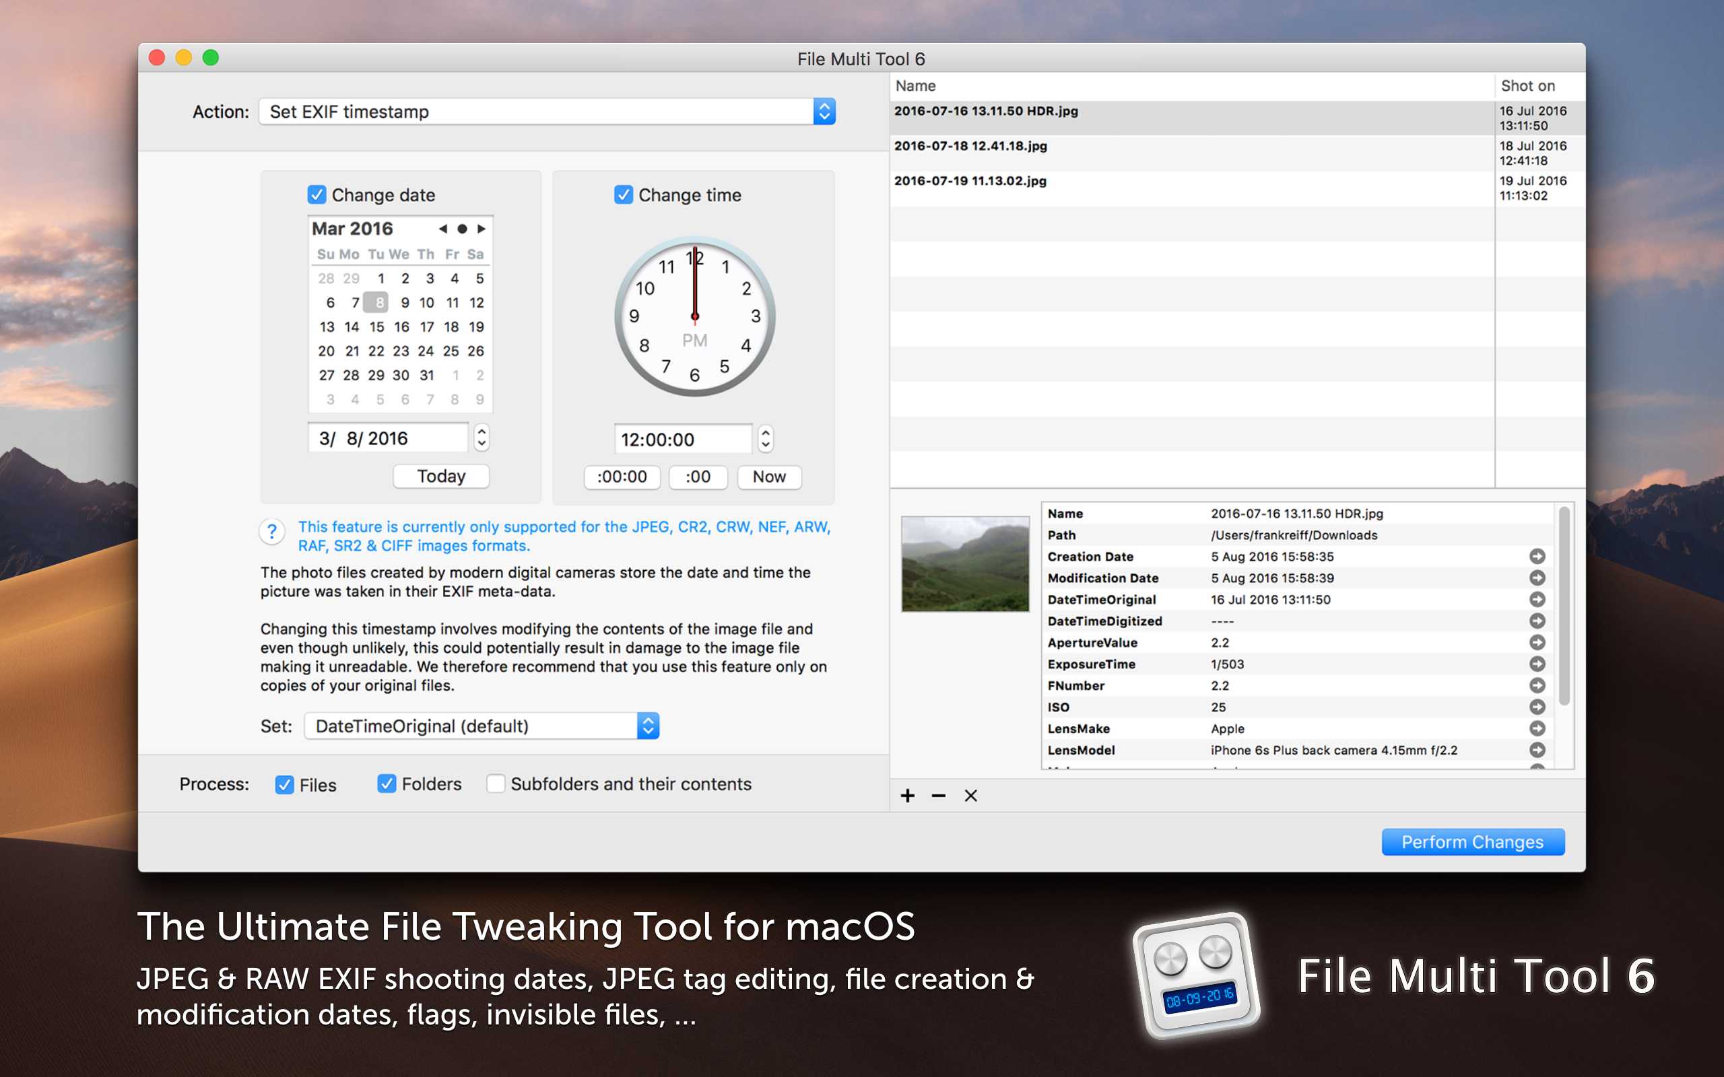
Task: Click arrow icon next to ApertureValue
Action: point(1537,642)
